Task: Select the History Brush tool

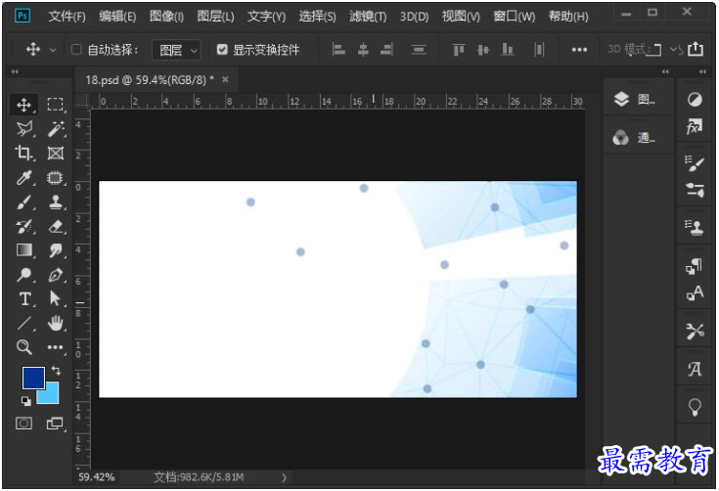Action: click(23, 226)
